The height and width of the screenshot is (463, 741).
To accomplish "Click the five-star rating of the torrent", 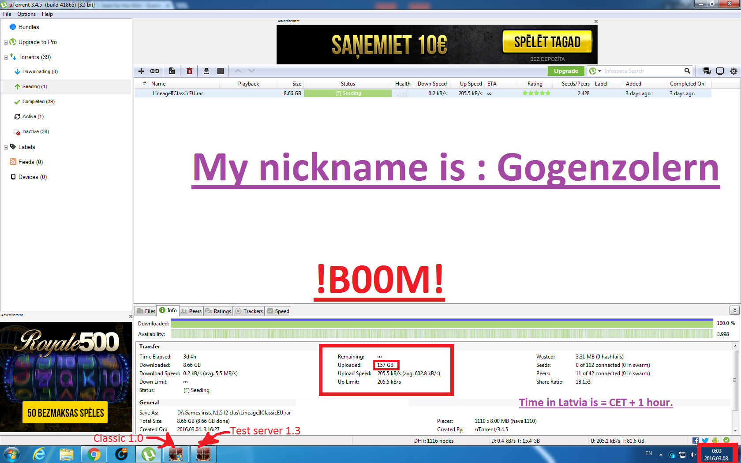I will [x=536, y=93].
